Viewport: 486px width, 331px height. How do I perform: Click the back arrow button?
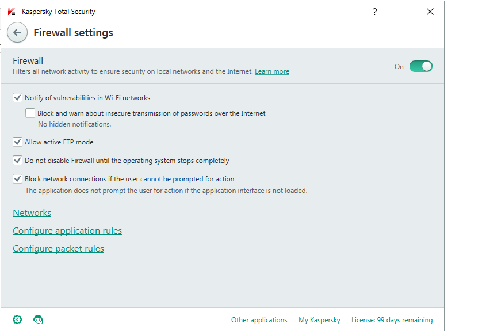click(x=17, y=33)
